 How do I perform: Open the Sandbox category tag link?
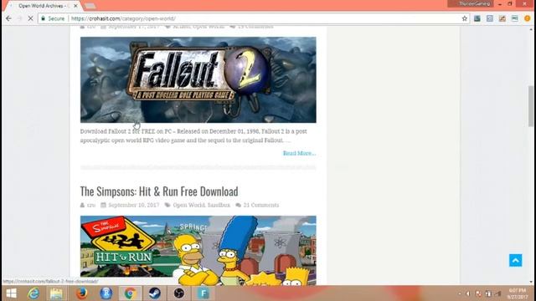click(219, 205)
